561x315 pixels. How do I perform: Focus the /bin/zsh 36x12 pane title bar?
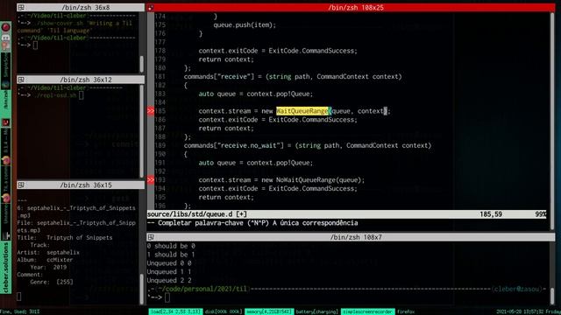[81, 80]
